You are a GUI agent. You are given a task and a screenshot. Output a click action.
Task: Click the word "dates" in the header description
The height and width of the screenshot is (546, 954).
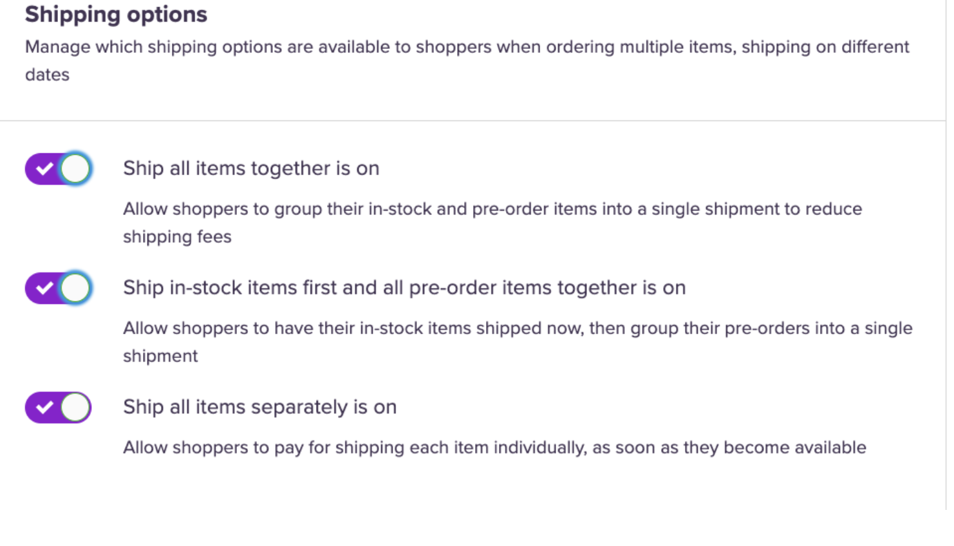47,75
